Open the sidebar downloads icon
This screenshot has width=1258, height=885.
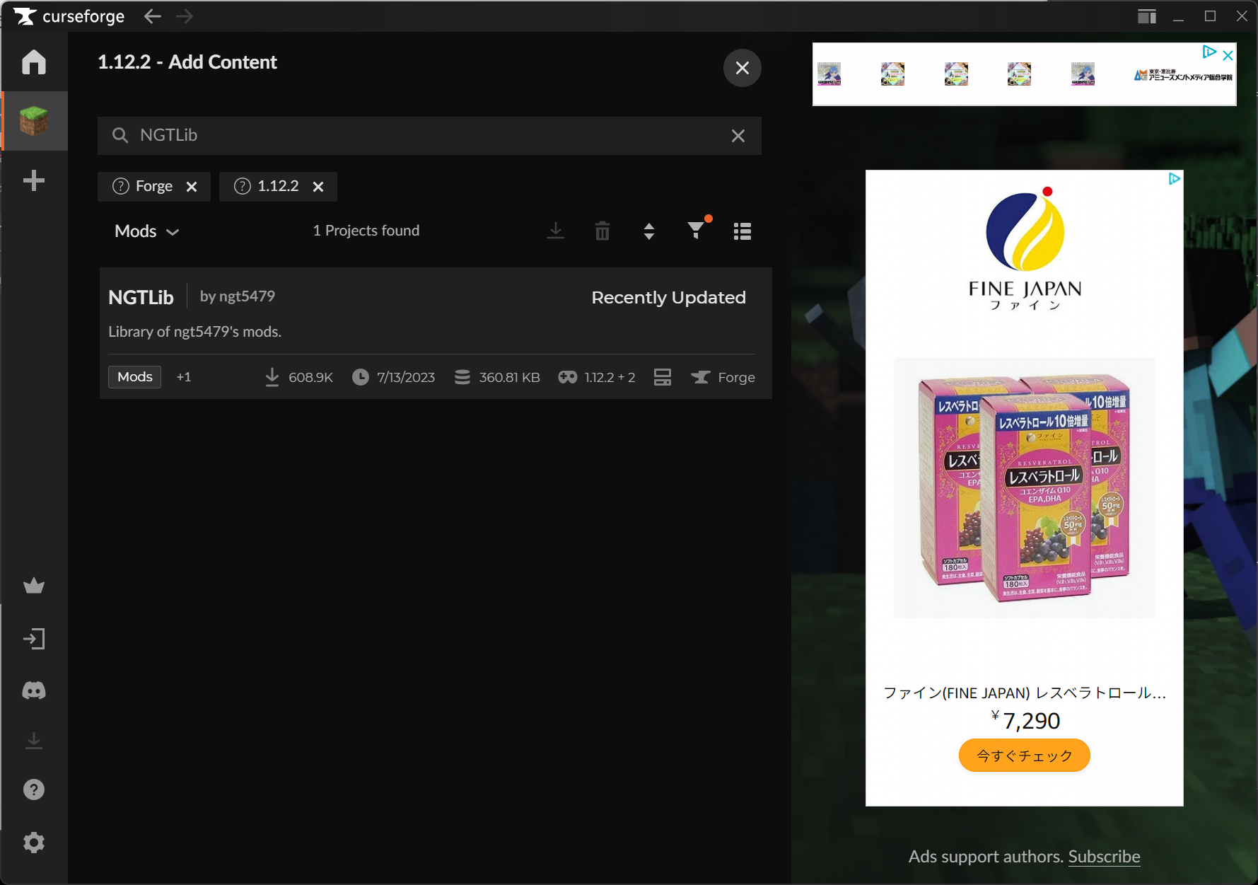(34, 741)
